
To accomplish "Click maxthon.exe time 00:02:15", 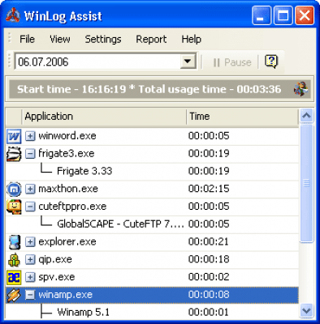I will (209, 189).
